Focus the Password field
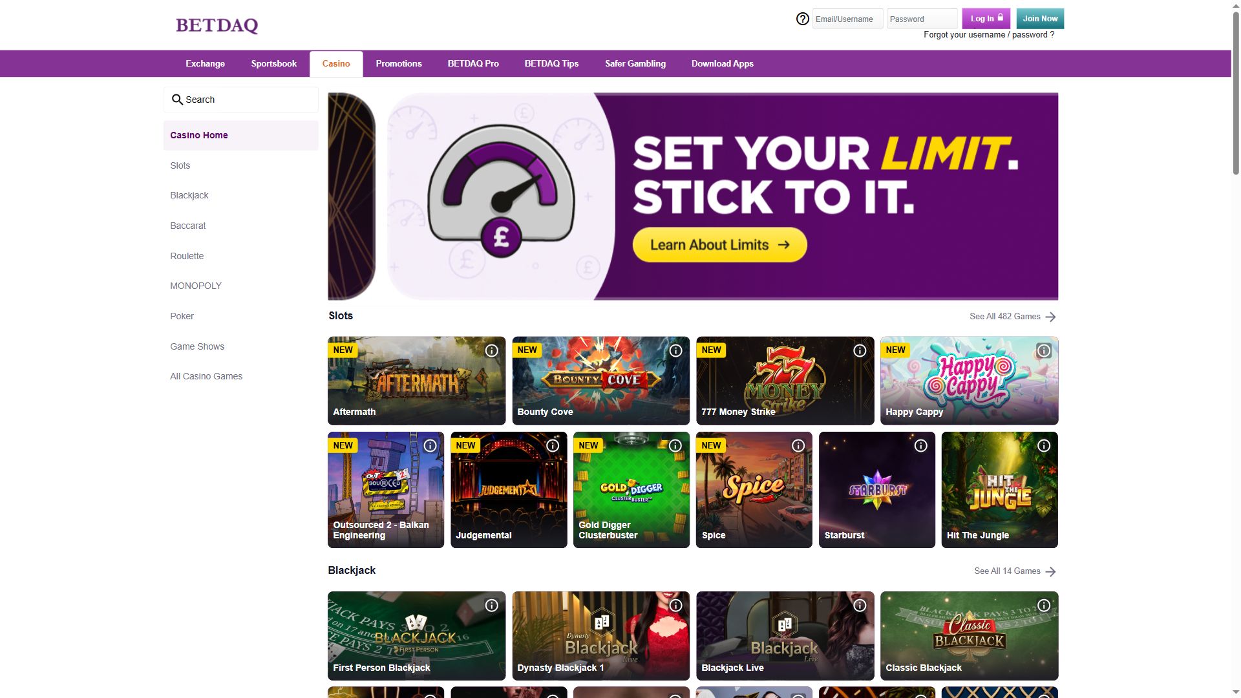The height and width of the screenshot is (698, 1241). point(922,19)
